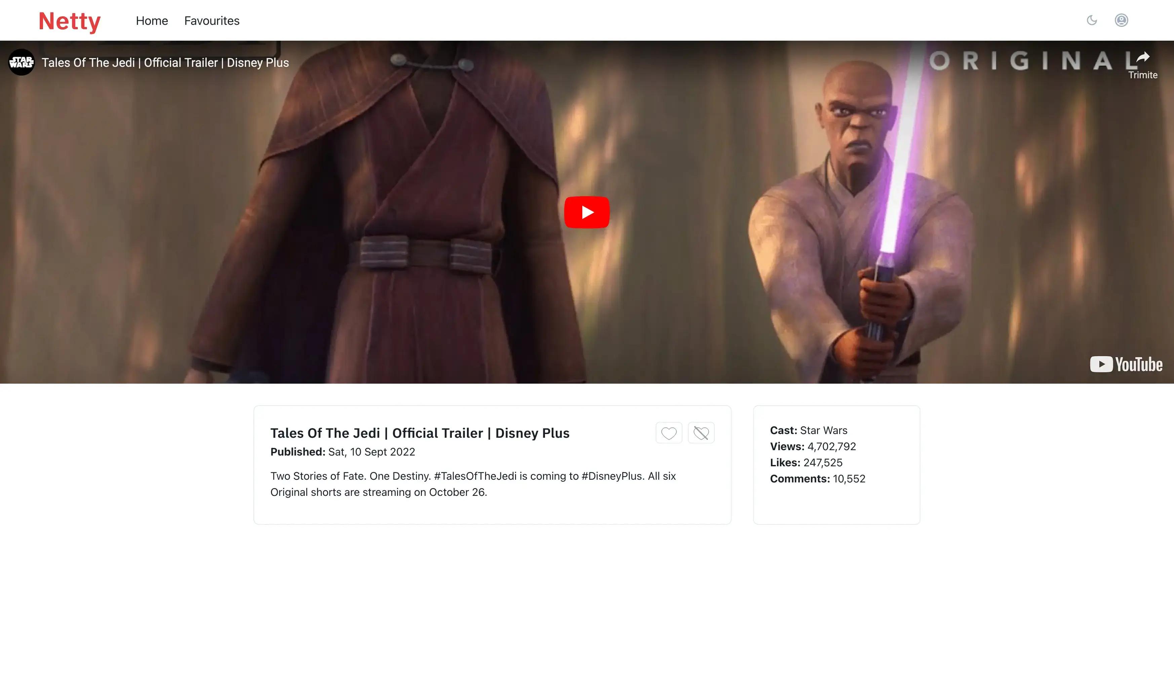Click the Published date text
Viewport: 1174px width, 686px height.
click(342, 452)
